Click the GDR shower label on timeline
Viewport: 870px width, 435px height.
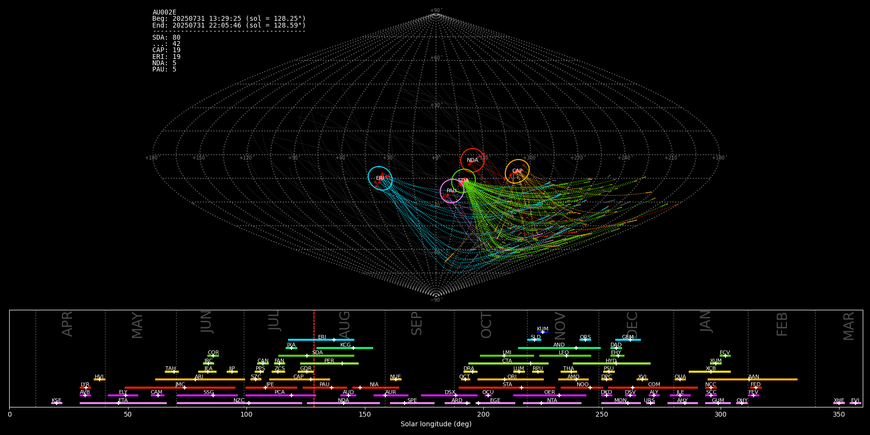tap(306, 369)
